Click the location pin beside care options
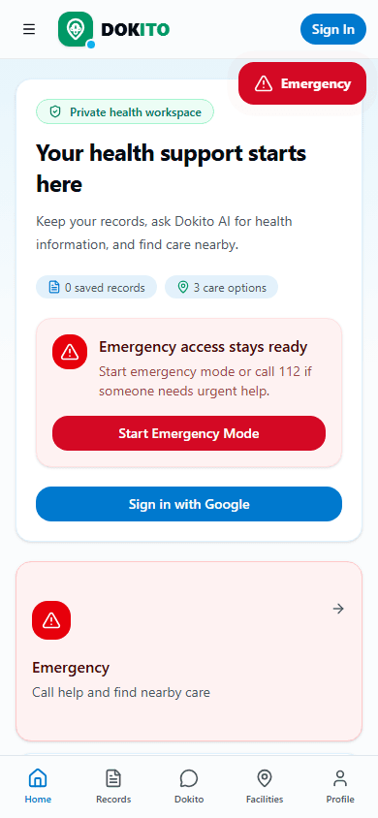 click(x=183, y=287)
